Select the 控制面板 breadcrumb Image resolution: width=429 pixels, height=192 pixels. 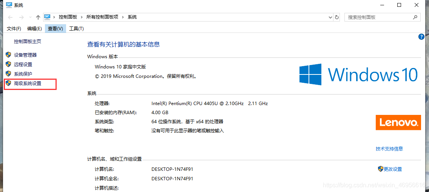(x=68, y=17)
